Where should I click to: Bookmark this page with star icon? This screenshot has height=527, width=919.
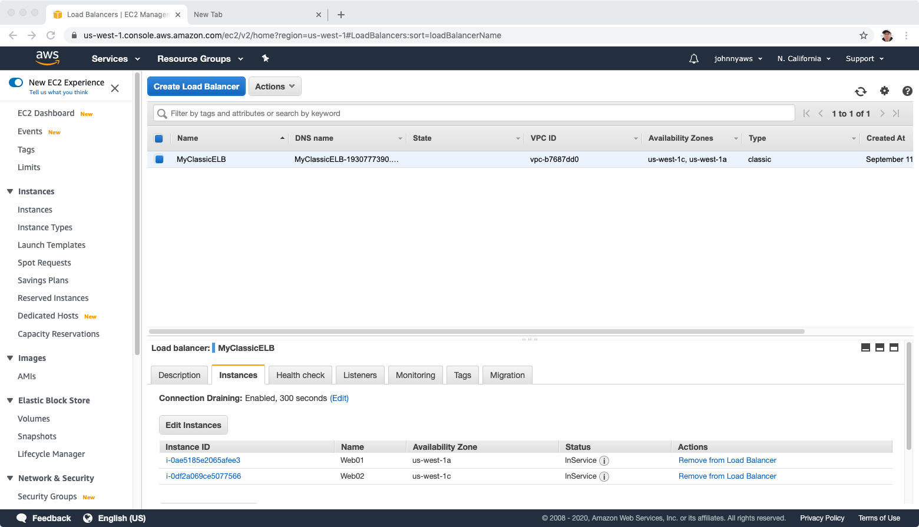pos(864,35)
